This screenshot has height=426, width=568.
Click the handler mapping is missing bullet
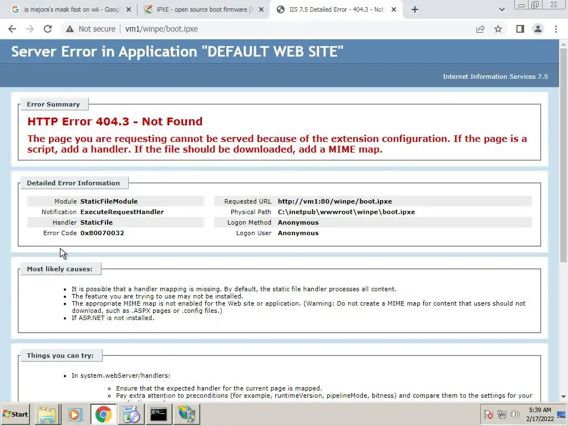tap(234, 289)
